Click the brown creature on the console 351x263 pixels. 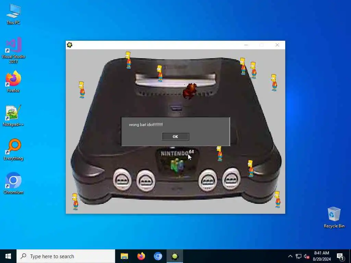point(190,91)
